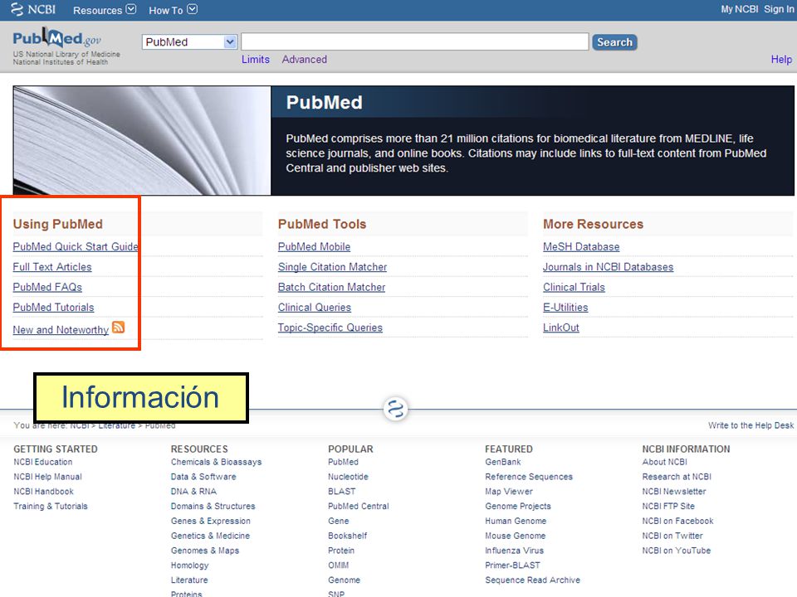797x597 pixels.
Task: Open the NCBI Handbook link
Action: pos(44,492)
